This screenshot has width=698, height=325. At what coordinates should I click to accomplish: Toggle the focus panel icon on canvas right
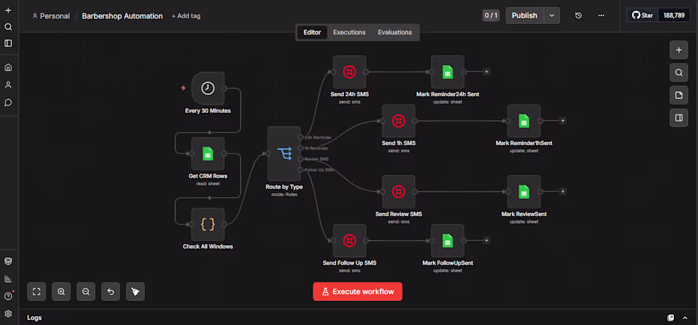pos(679,118)
